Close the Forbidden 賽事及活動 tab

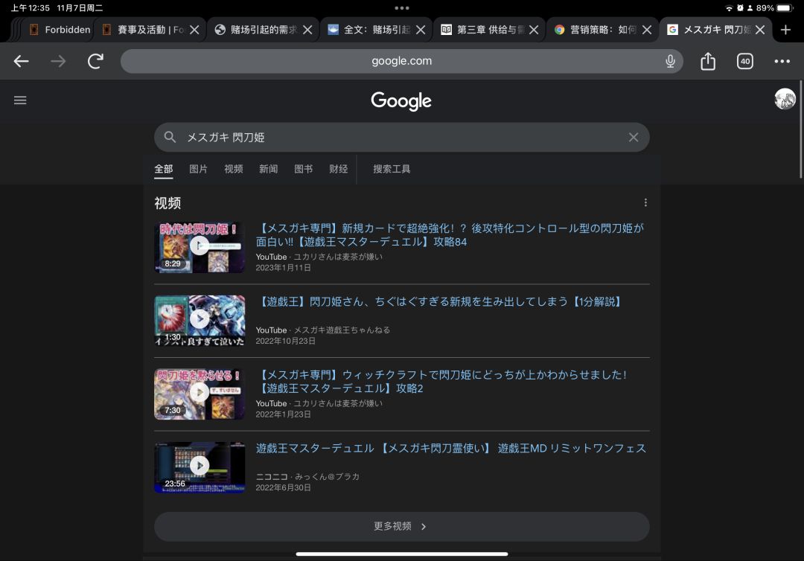pyautogui.click(x=194, y=30)
